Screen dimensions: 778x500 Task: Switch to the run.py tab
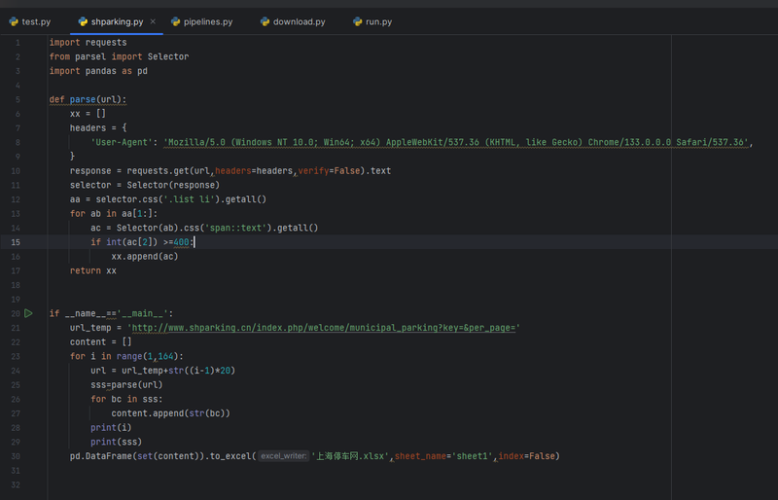click(372, 21)
